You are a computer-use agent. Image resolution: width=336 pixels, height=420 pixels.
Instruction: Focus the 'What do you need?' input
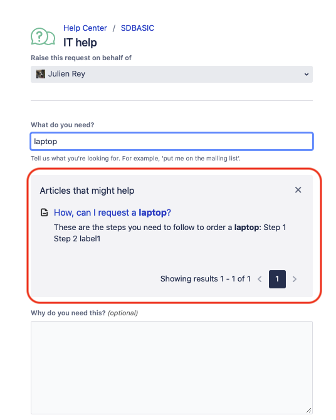point(172,141)
